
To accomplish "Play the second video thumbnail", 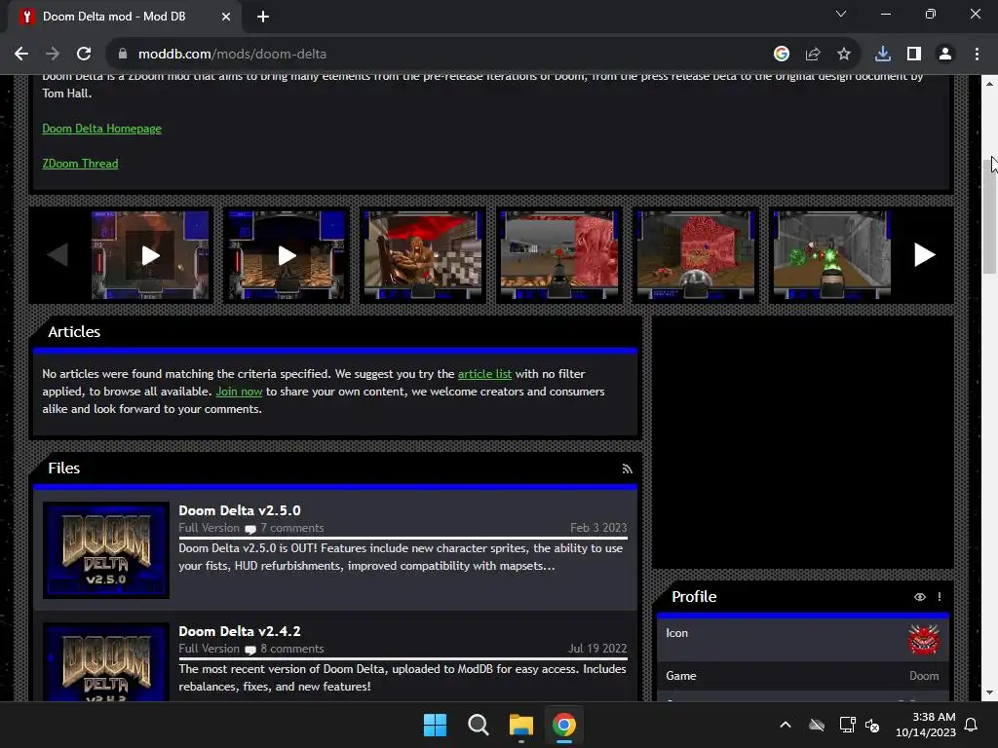I will click(287, 255).
